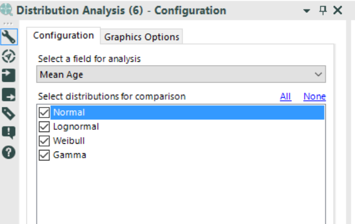Select the output anchor arrow icon

click(9, 95)
